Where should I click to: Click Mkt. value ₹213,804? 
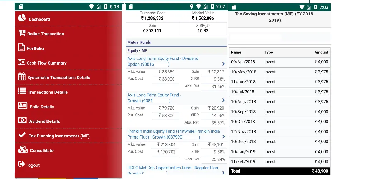[x=167, y=144]
